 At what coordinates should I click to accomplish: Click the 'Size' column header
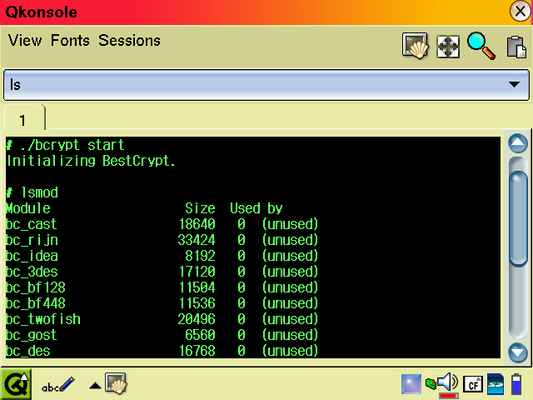point(200,208)
